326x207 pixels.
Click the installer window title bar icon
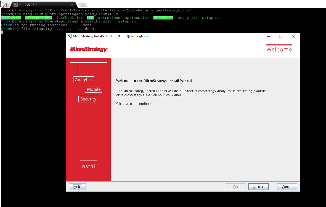(70, 36)
